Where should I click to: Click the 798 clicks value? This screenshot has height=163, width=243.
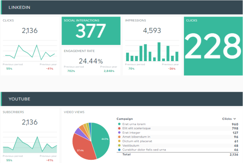[235, 128]
